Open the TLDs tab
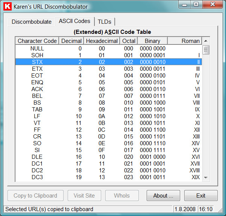The width and height of the screenshot is (226, 216). pos(105,21)
